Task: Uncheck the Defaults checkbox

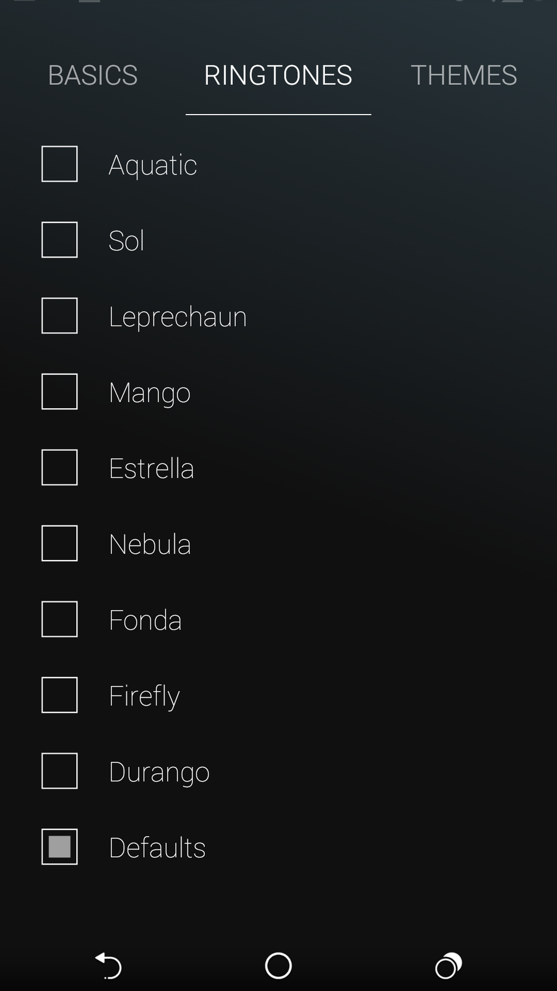Action: [59, 847]
